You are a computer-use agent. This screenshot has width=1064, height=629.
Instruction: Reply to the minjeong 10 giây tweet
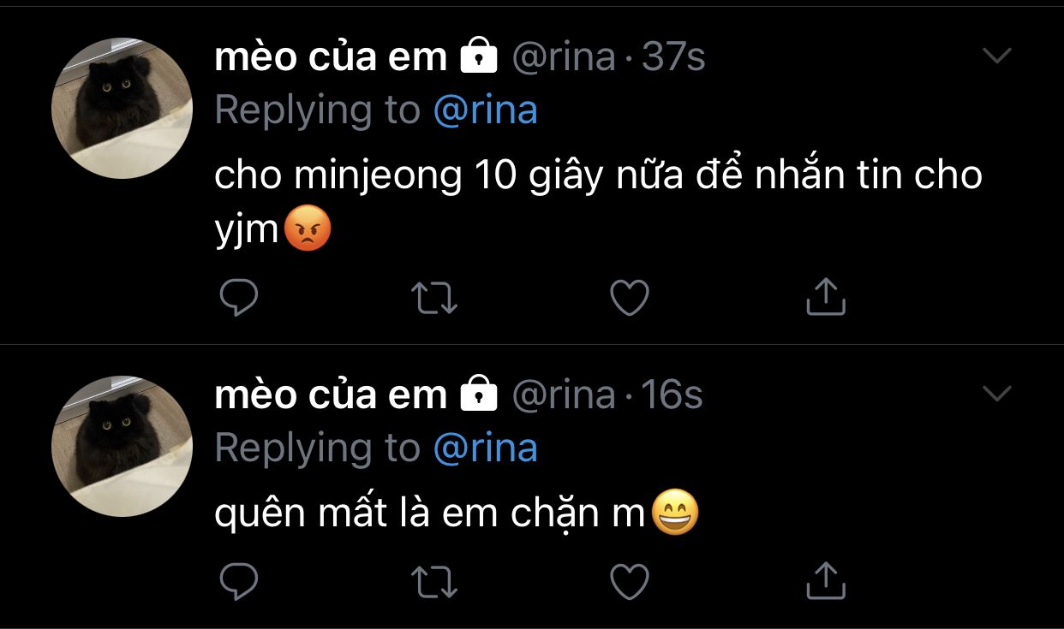[239, 297]
